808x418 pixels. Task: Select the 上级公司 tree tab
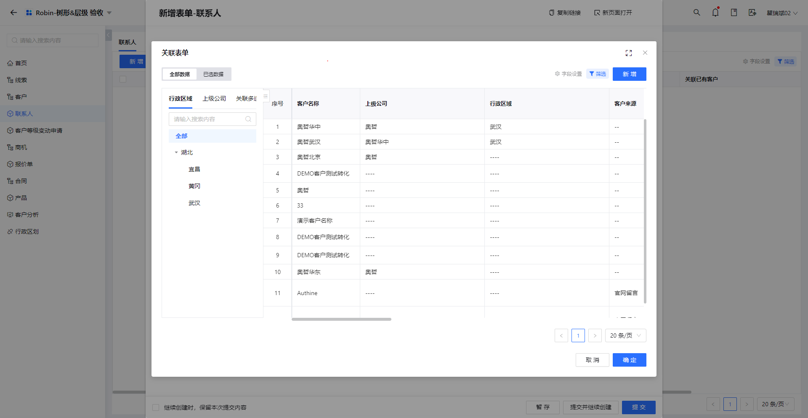(214, 99)
